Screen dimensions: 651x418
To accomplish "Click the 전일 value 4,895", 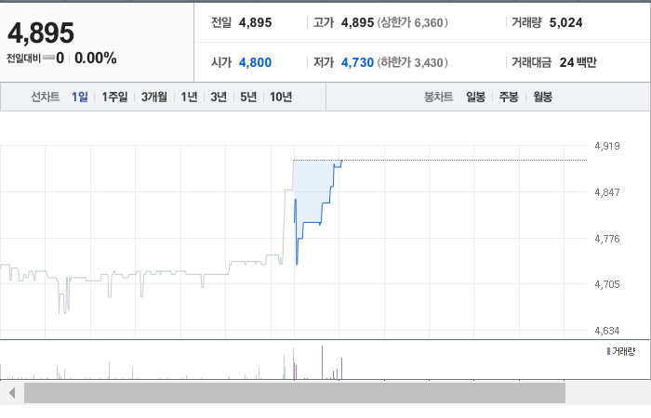I will click(x=256, y=22).
